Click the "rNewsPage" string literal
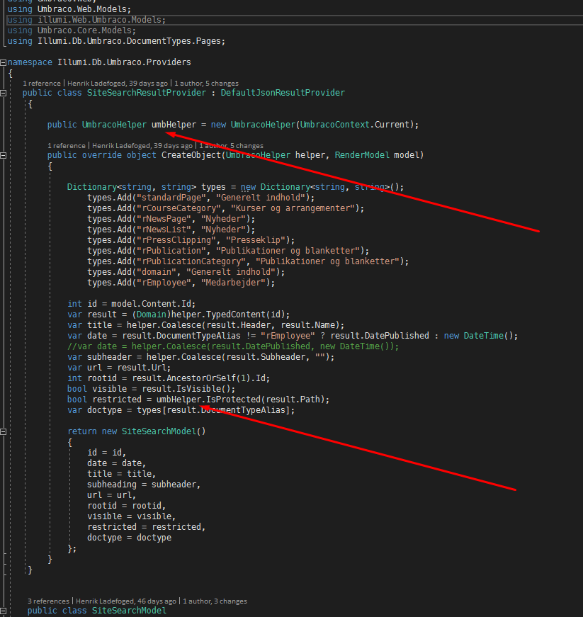The image size is (583, 617). point(164,219)
